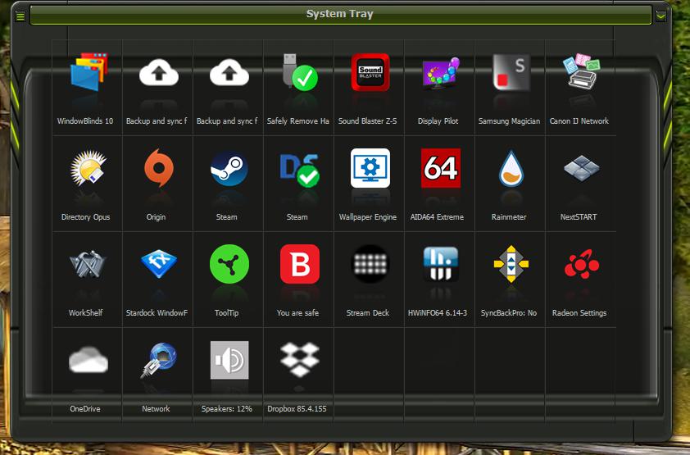Click the NextSTART icon

580,169
